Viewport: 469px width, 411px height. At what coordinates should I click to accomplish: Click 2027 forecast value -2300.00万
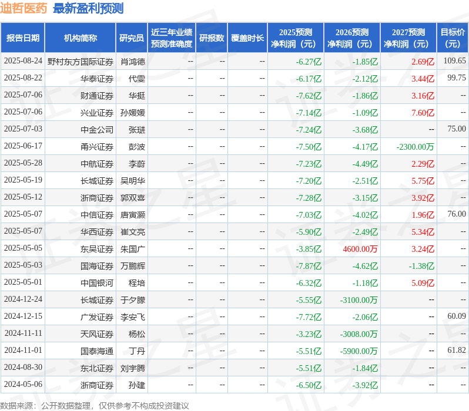tap(415, 147)
